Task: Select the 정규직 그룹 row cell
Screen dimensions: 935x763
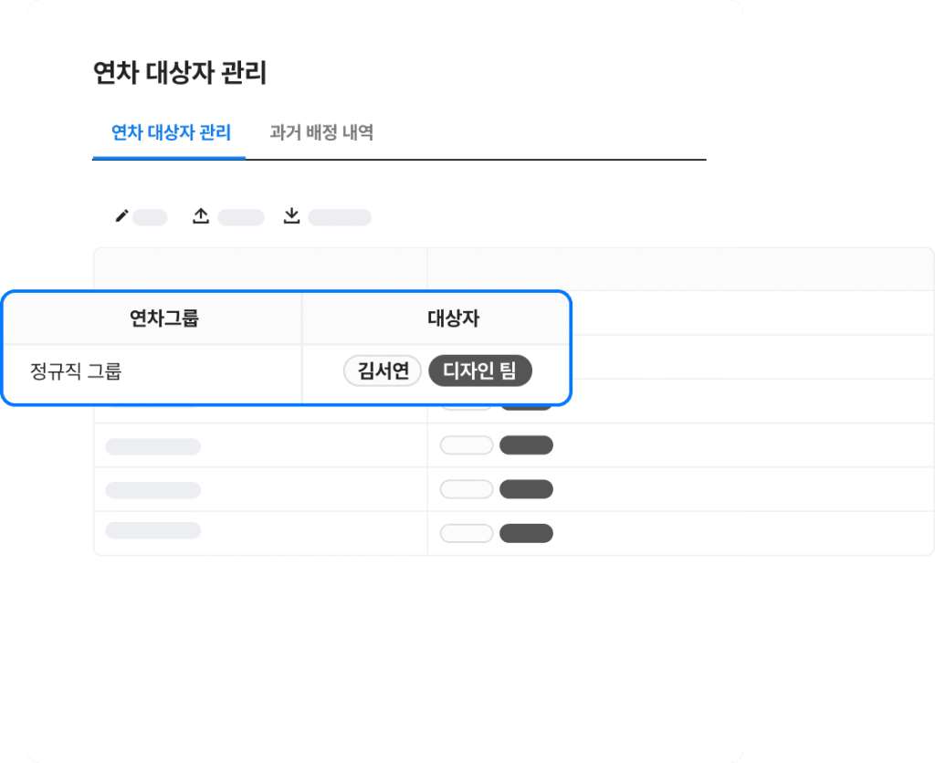Action: tap(76, 371)
